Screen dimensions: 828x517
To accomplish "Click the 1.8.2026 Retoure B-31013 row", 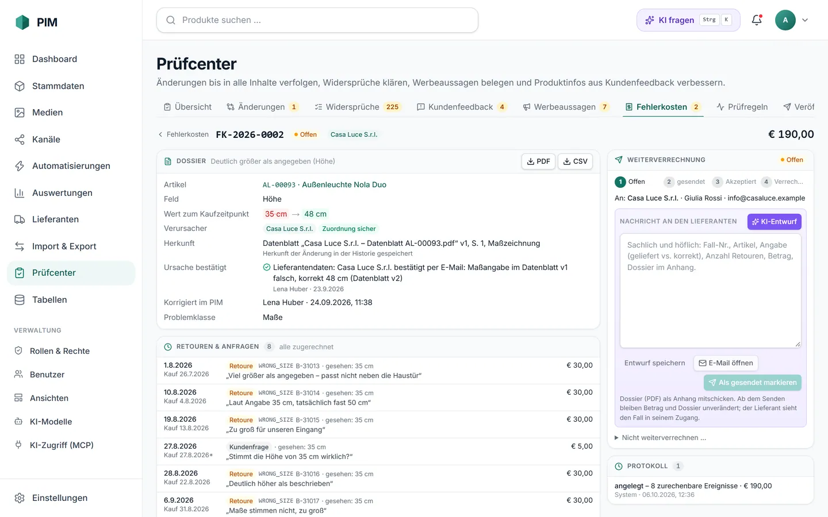I will tap(378, 371).
